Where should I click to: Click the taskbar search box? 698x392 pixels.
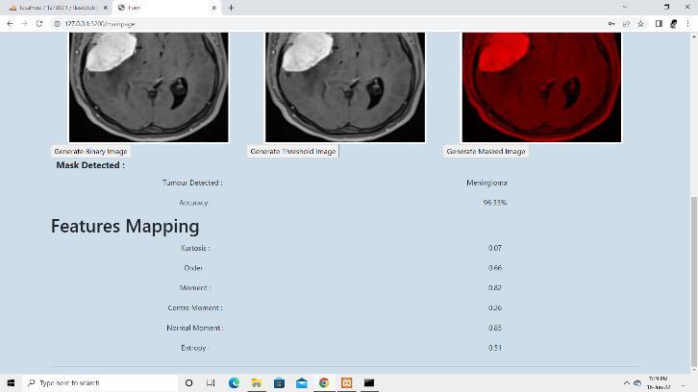(100, 382)
